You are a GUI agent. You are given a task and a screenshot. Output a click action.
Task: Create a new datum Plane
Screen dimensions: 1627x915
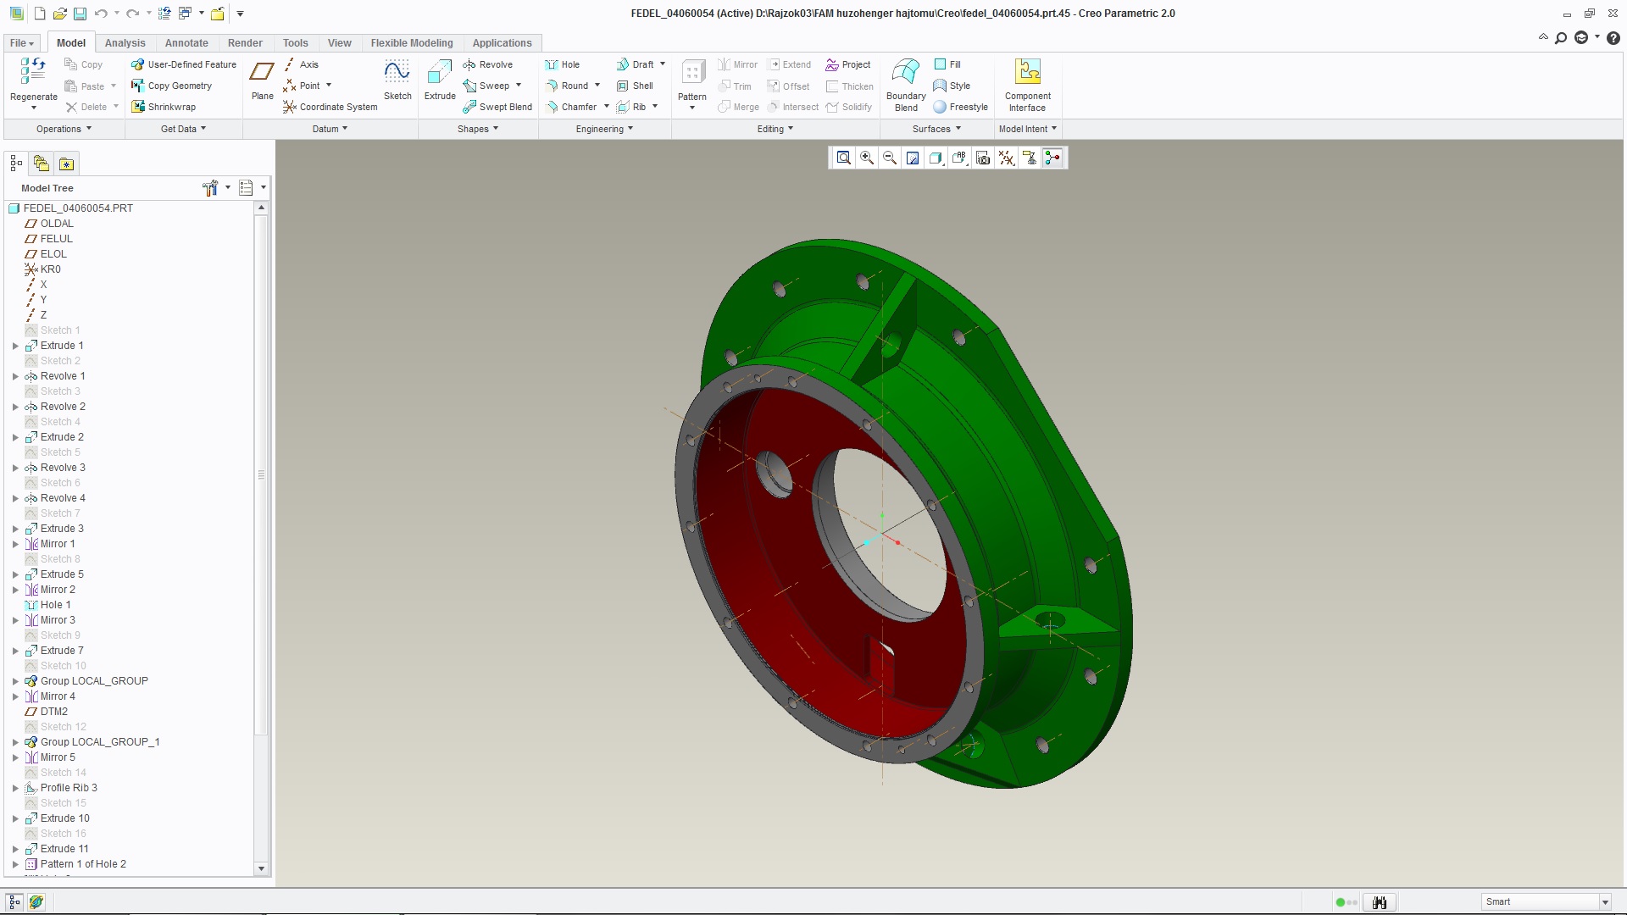click(262, 80)
